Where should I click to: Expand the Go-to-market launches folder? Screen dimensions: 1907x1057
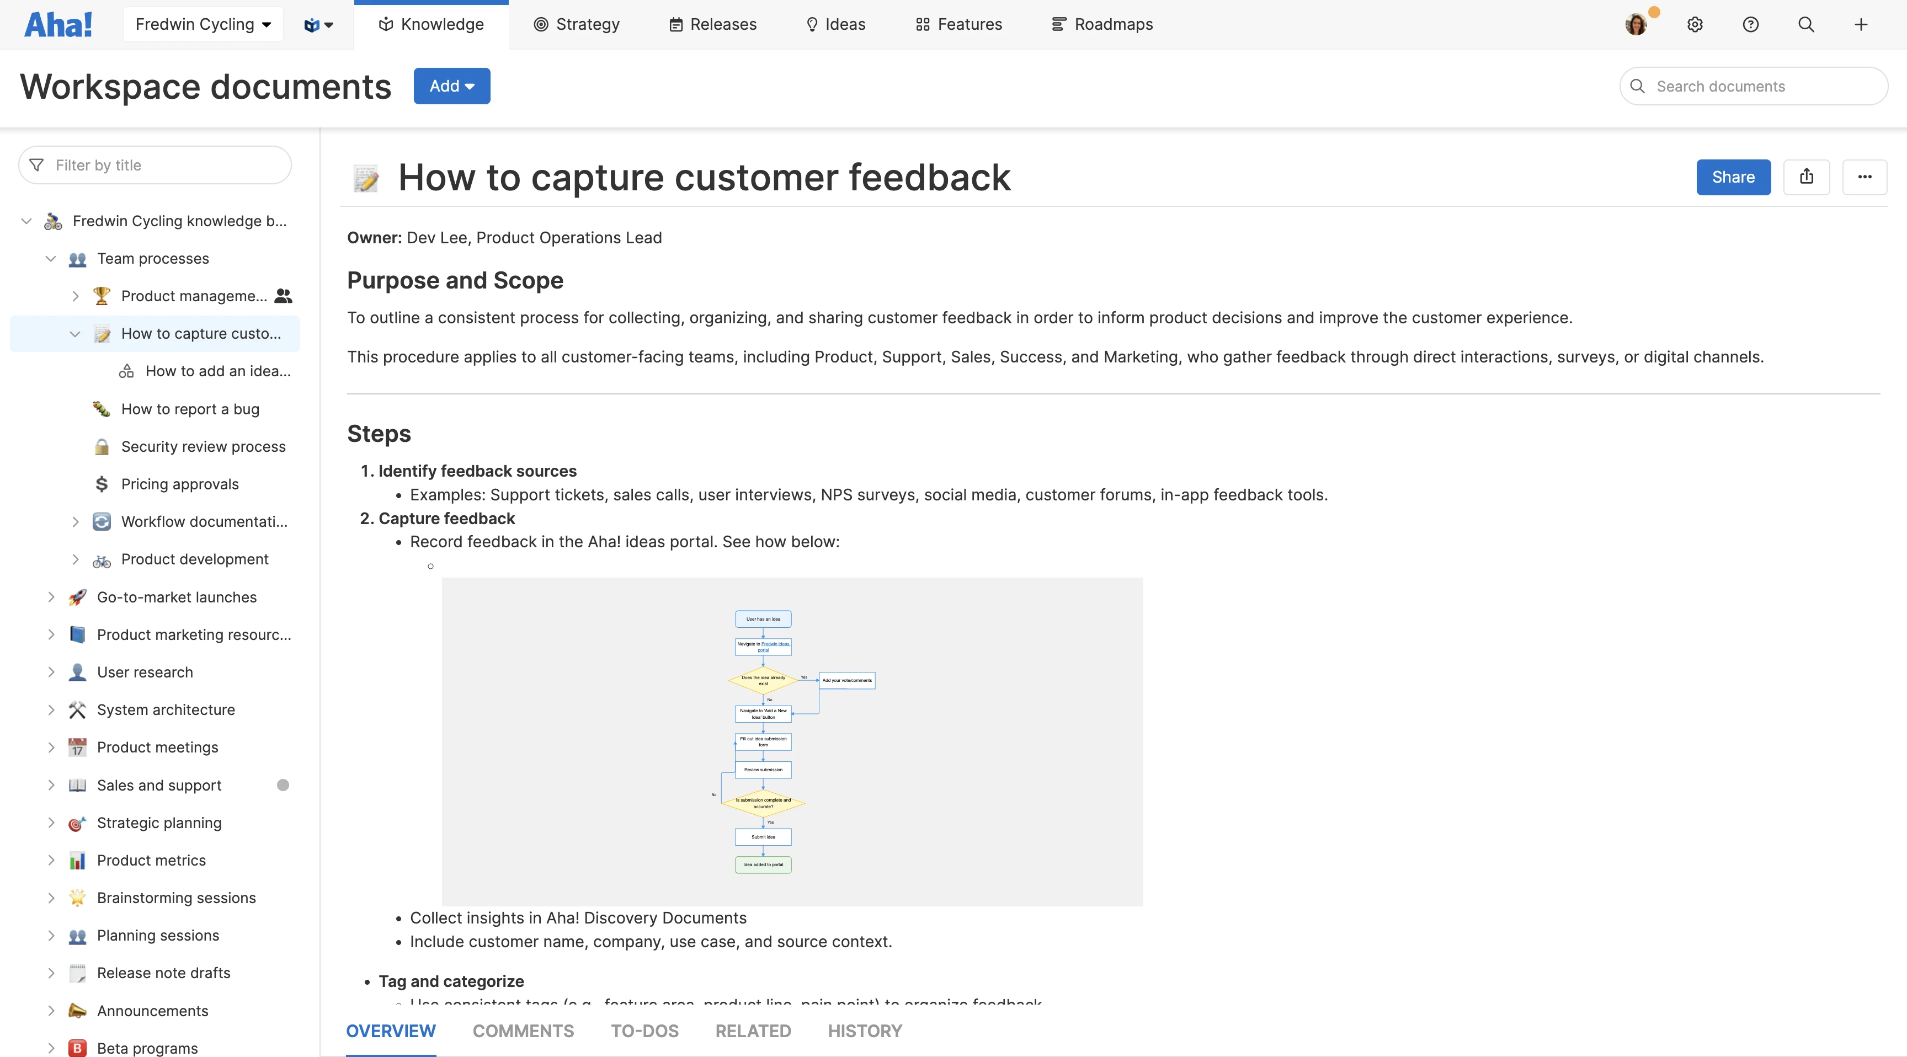tap(50, 597)
